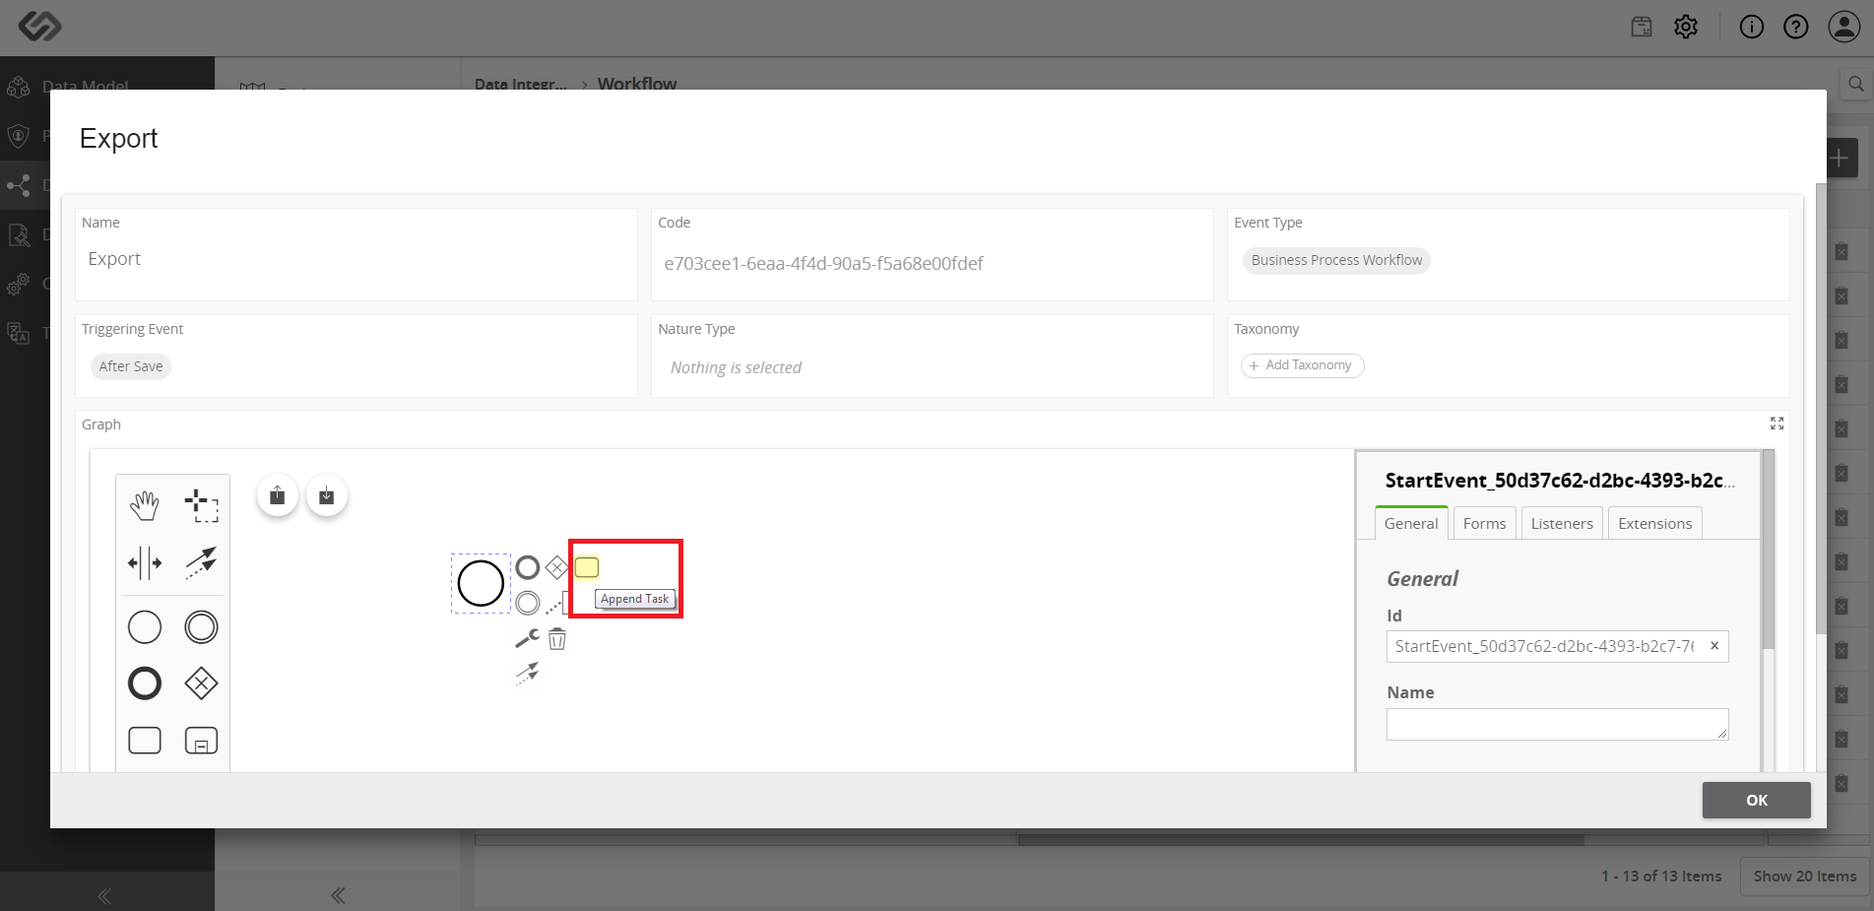1874x911 pixels.
Task: Activate global connect tool in palette
Action: 201,563
